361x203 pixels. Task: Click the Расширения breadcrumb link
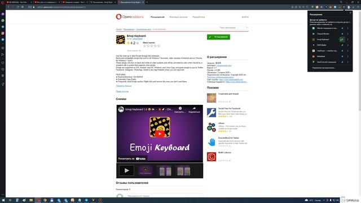tap(129, 29)
